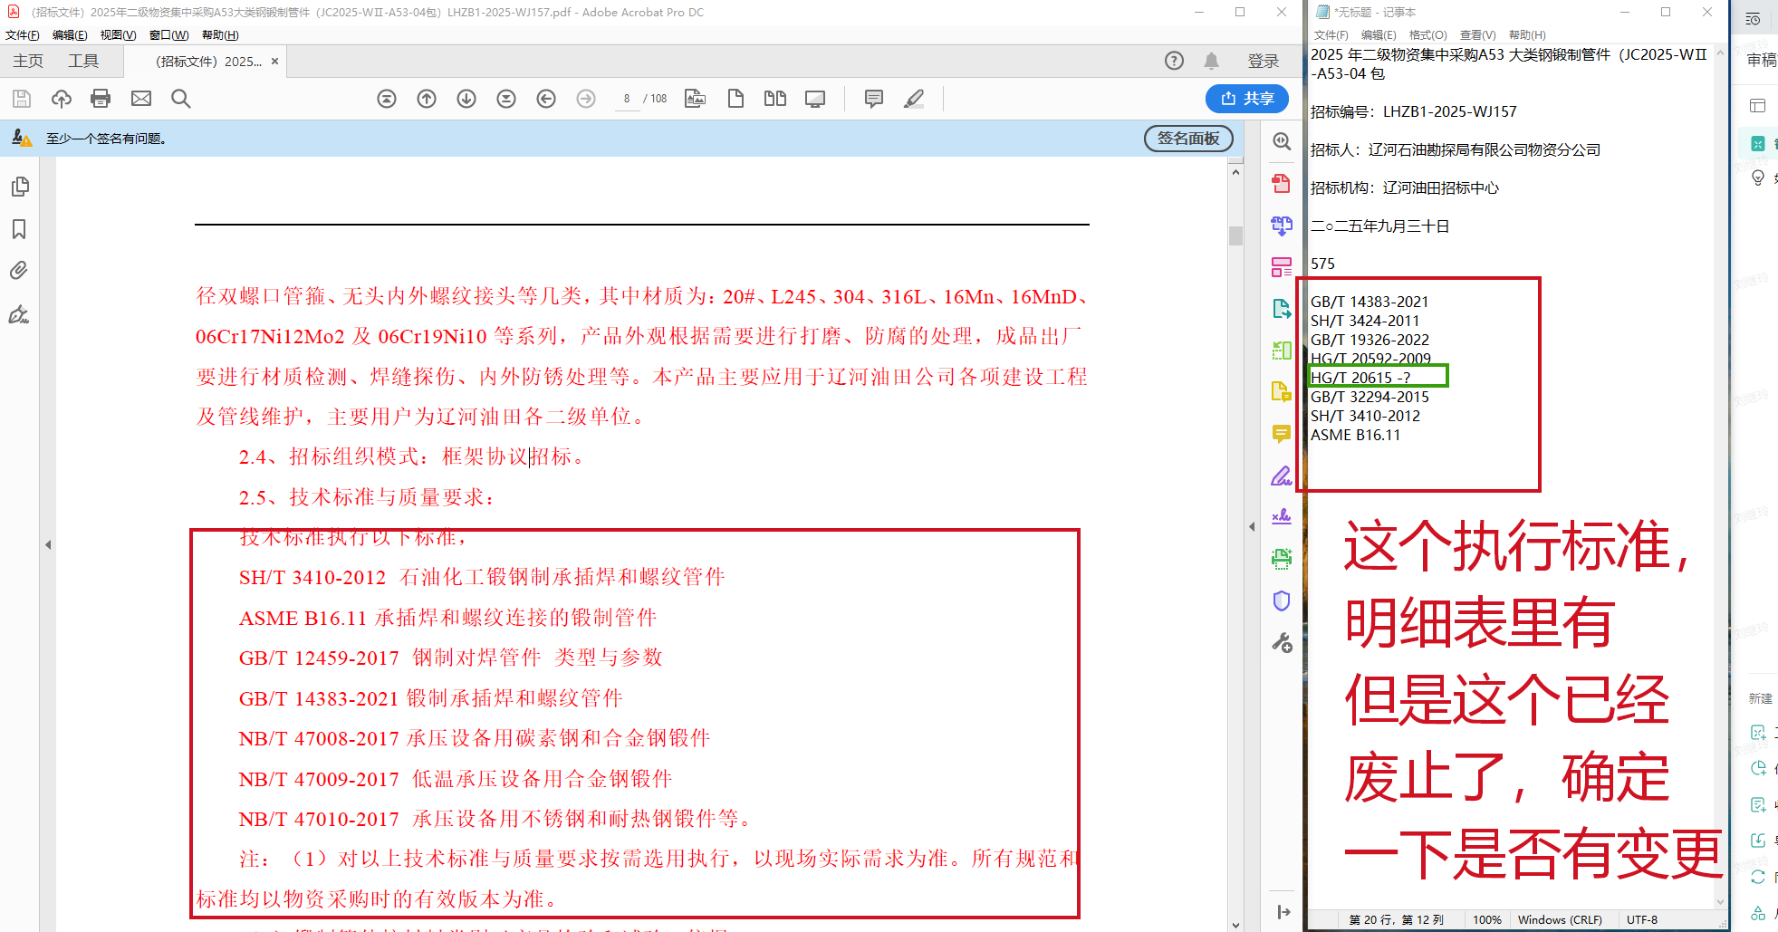Send the file by email
Screen dimensions: 1778x932
(x=141, y=99)
